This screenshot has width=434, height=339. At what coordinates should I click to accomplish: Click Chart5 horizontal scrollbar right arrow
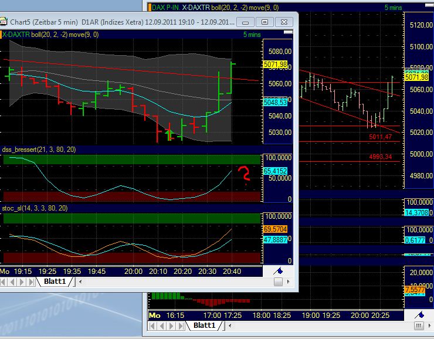(x=289, y=282)
